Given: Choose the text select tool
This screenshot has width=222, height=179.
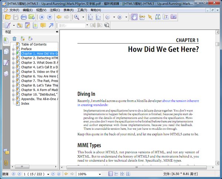Looking at the screenshot, I should pyautogui.click(x=166, y=17).
